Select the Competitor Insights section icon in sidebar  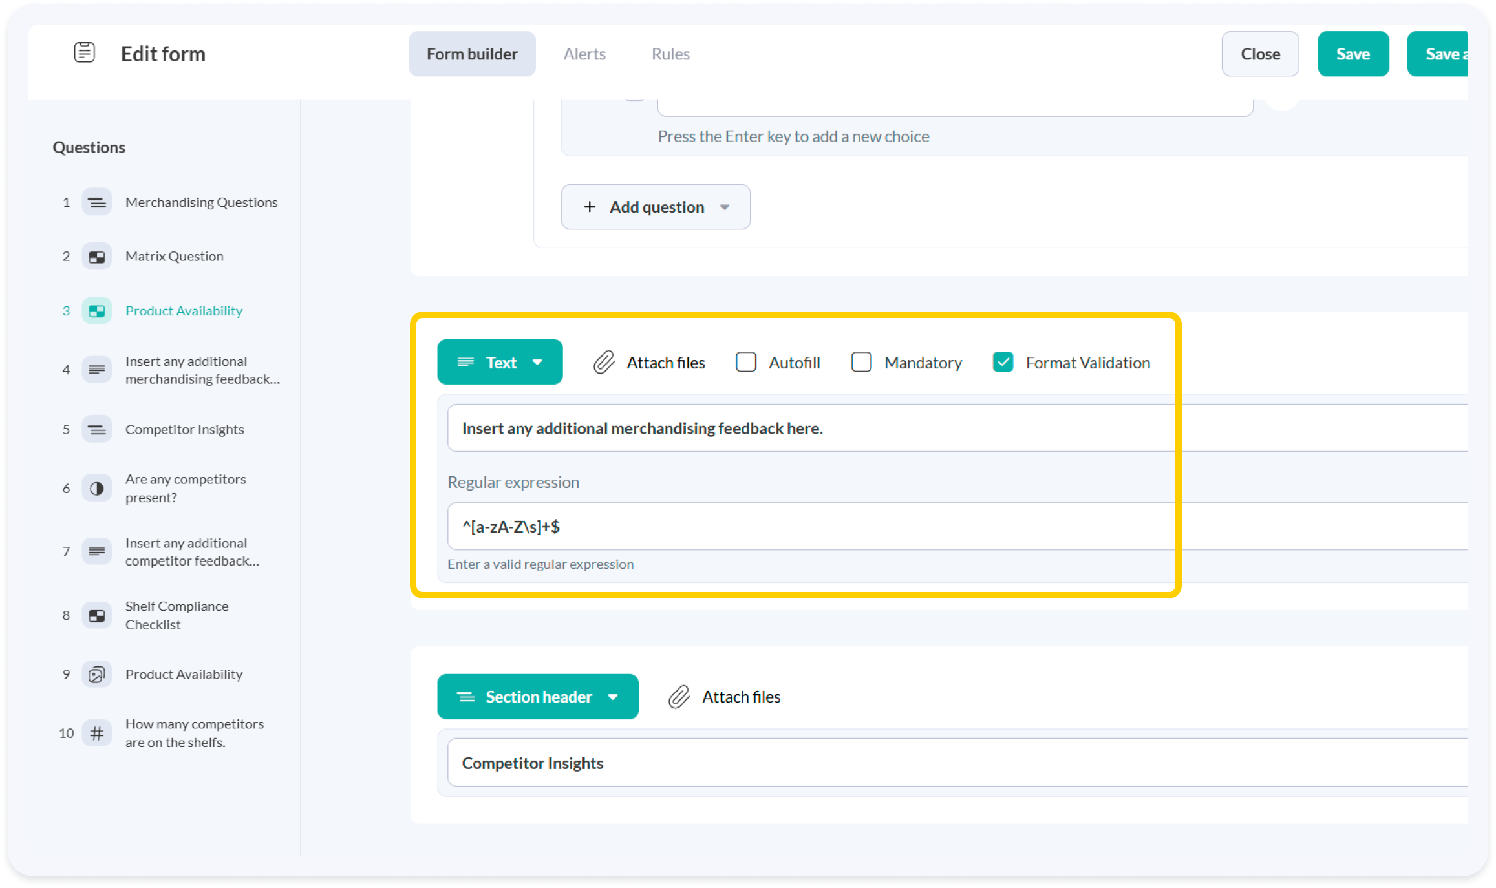[97, 429]
